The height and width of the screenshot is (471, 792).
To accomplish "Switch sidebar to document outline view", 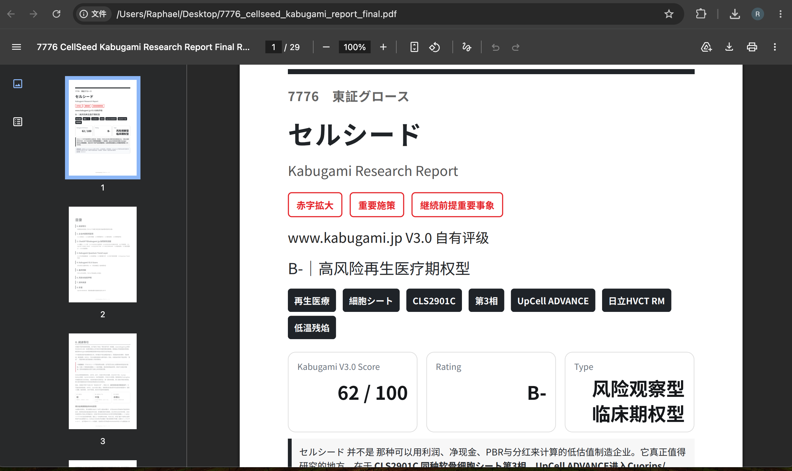I will 18,122.
